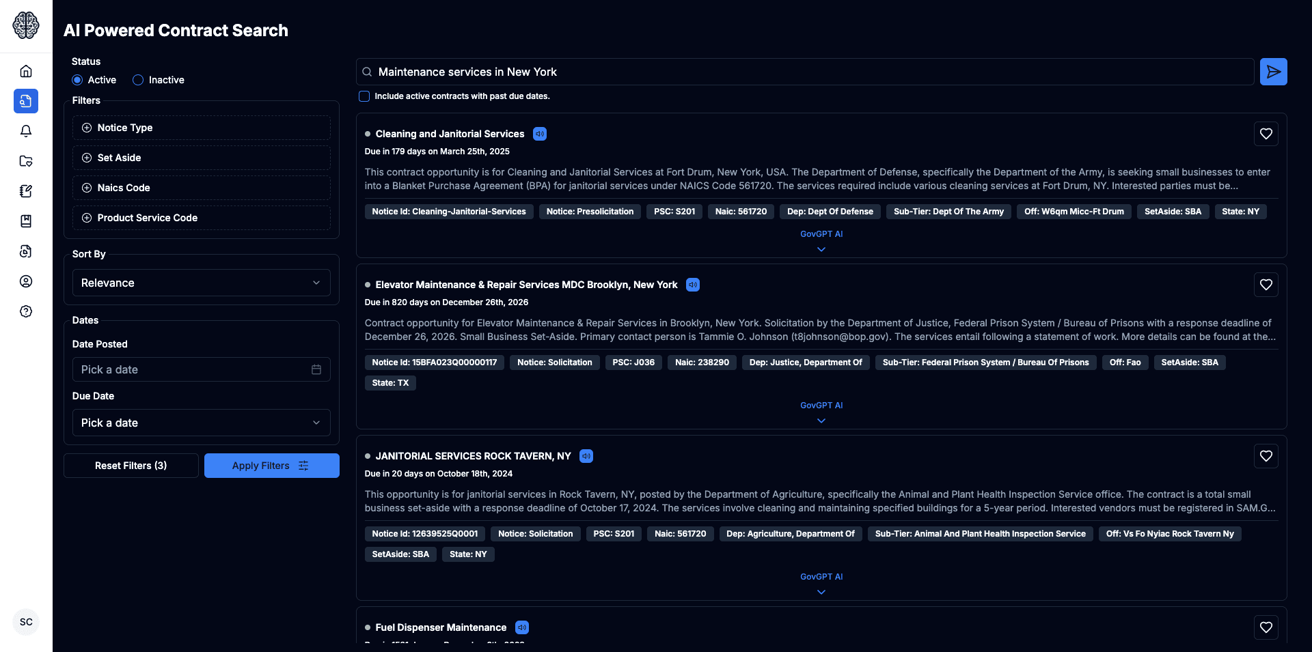The image size is (1312, 652).
Task: Open the Fuel Dispenser Maintenance title
Action: tap(441, 627)
